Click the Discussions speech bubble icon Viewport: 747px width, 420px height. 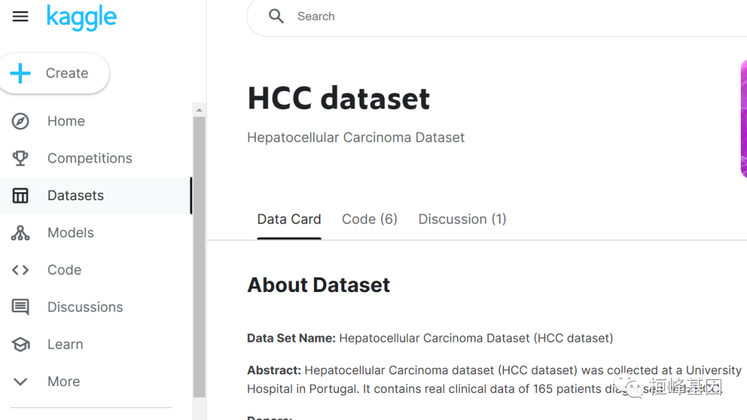[21, 307]
